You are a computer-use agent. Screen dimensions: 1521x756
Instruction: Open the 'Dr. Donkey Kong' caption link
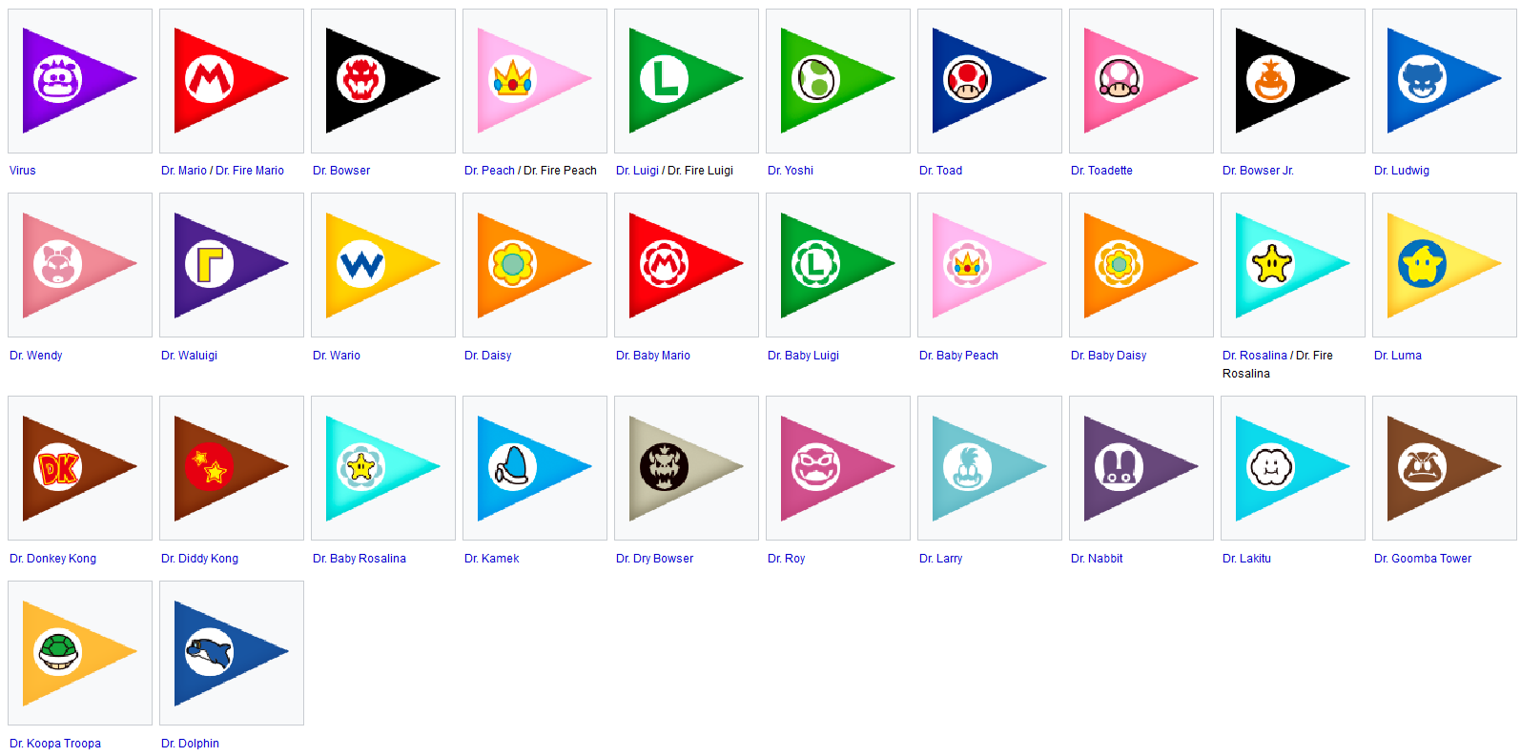click(x=52, y=559)
